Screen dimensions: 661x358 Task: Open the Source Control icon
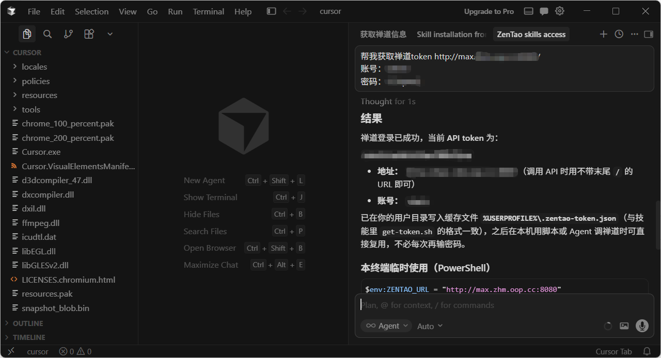click(68, 34)
